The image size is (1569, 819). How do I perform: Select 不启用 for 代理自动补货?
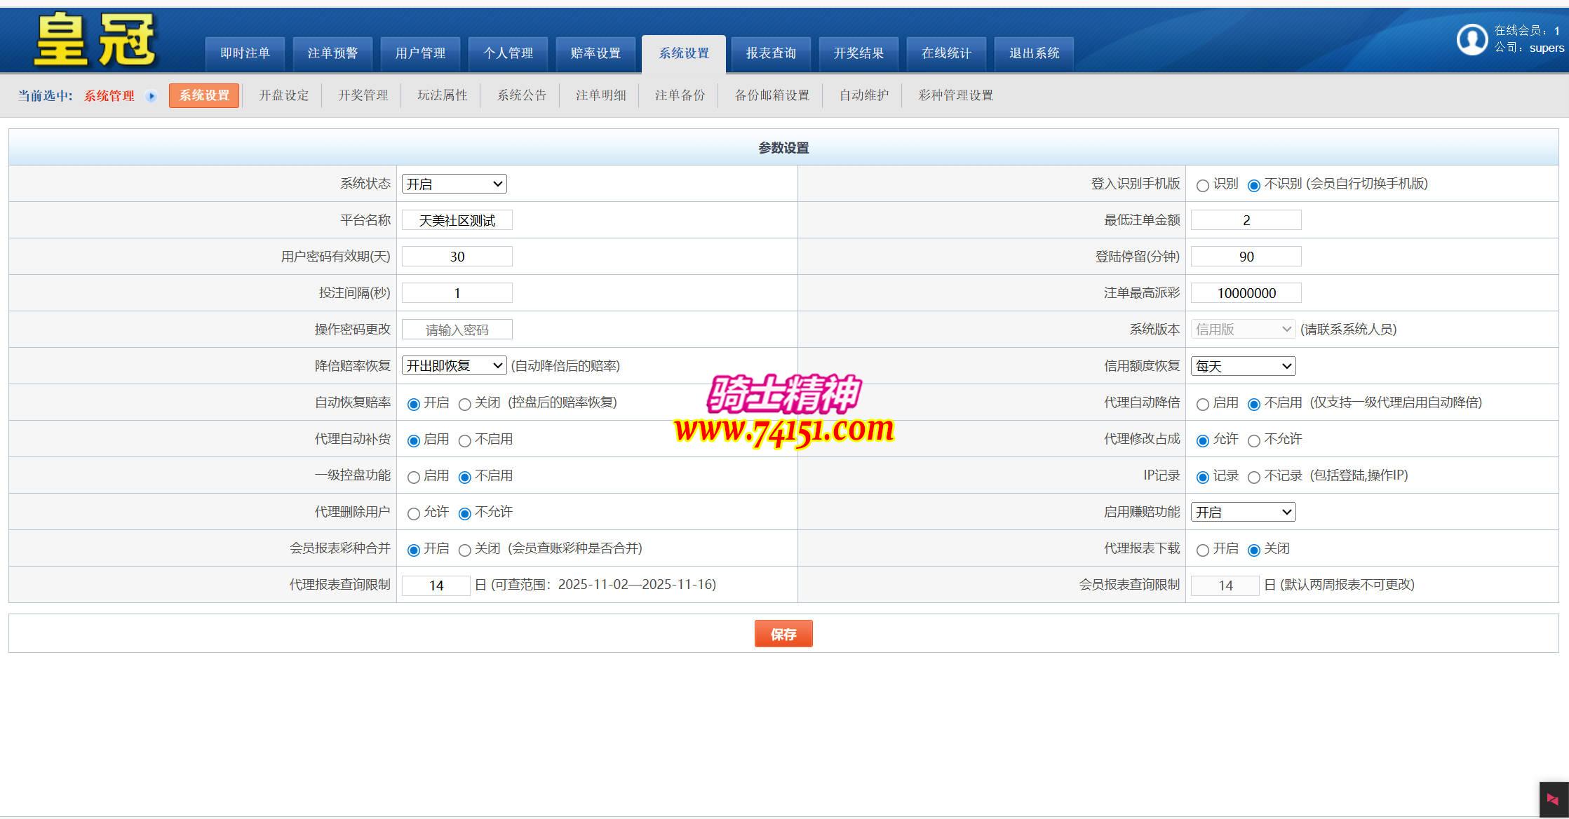point(464,440)
